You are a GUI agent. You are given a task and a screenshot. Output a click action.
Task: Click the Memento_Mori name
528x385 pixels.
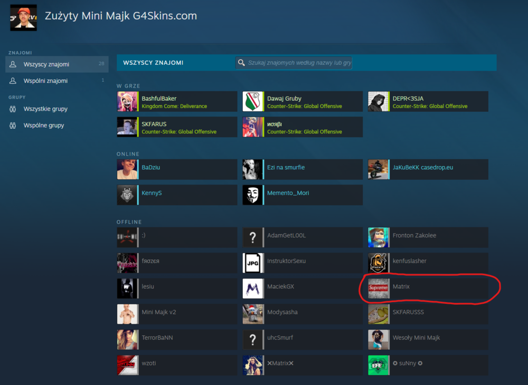pos(288,193)
